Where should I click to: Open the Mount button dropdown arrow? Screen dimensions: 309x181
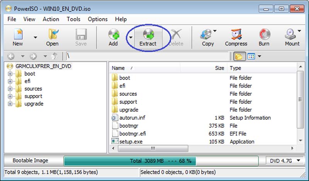point(299,31)
